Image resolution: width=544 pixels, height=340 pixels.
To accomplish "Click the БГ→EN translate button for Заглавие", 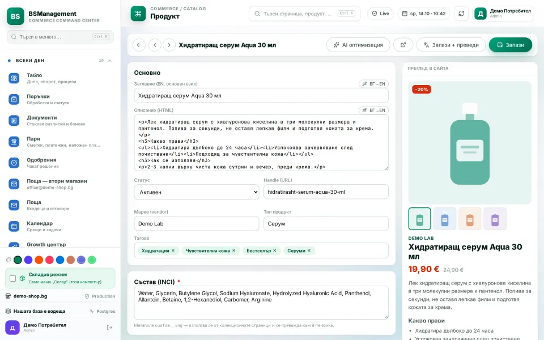I will tap(373, 84).
